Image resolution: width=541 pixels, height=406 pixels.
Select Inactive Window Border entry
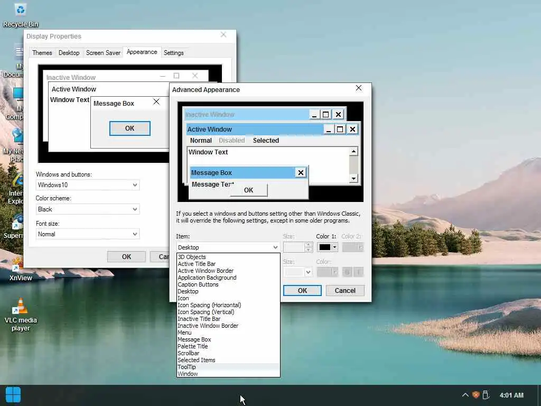228,326
